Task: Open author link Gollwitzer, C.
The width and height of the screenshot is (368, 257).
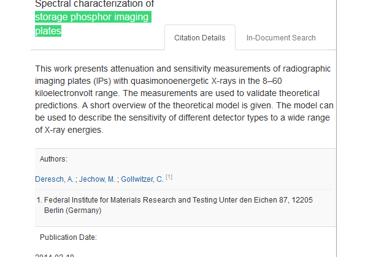Action: pyautogui.click(x=142, y=179)
